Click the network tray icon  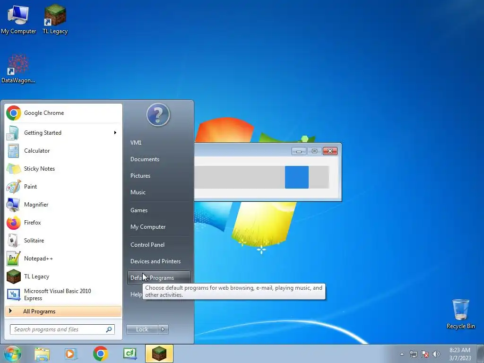(x=413, y=354)
